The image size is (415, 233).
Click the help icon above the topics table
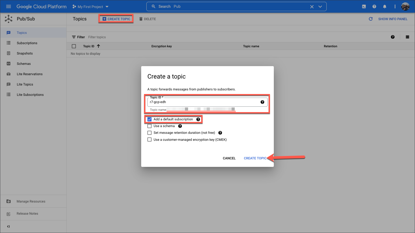[393, 37]
